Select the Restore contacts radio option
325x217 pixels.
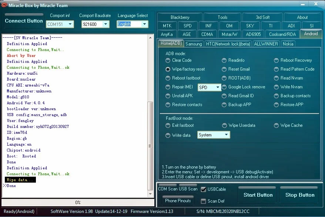click(x=168, y=105)
